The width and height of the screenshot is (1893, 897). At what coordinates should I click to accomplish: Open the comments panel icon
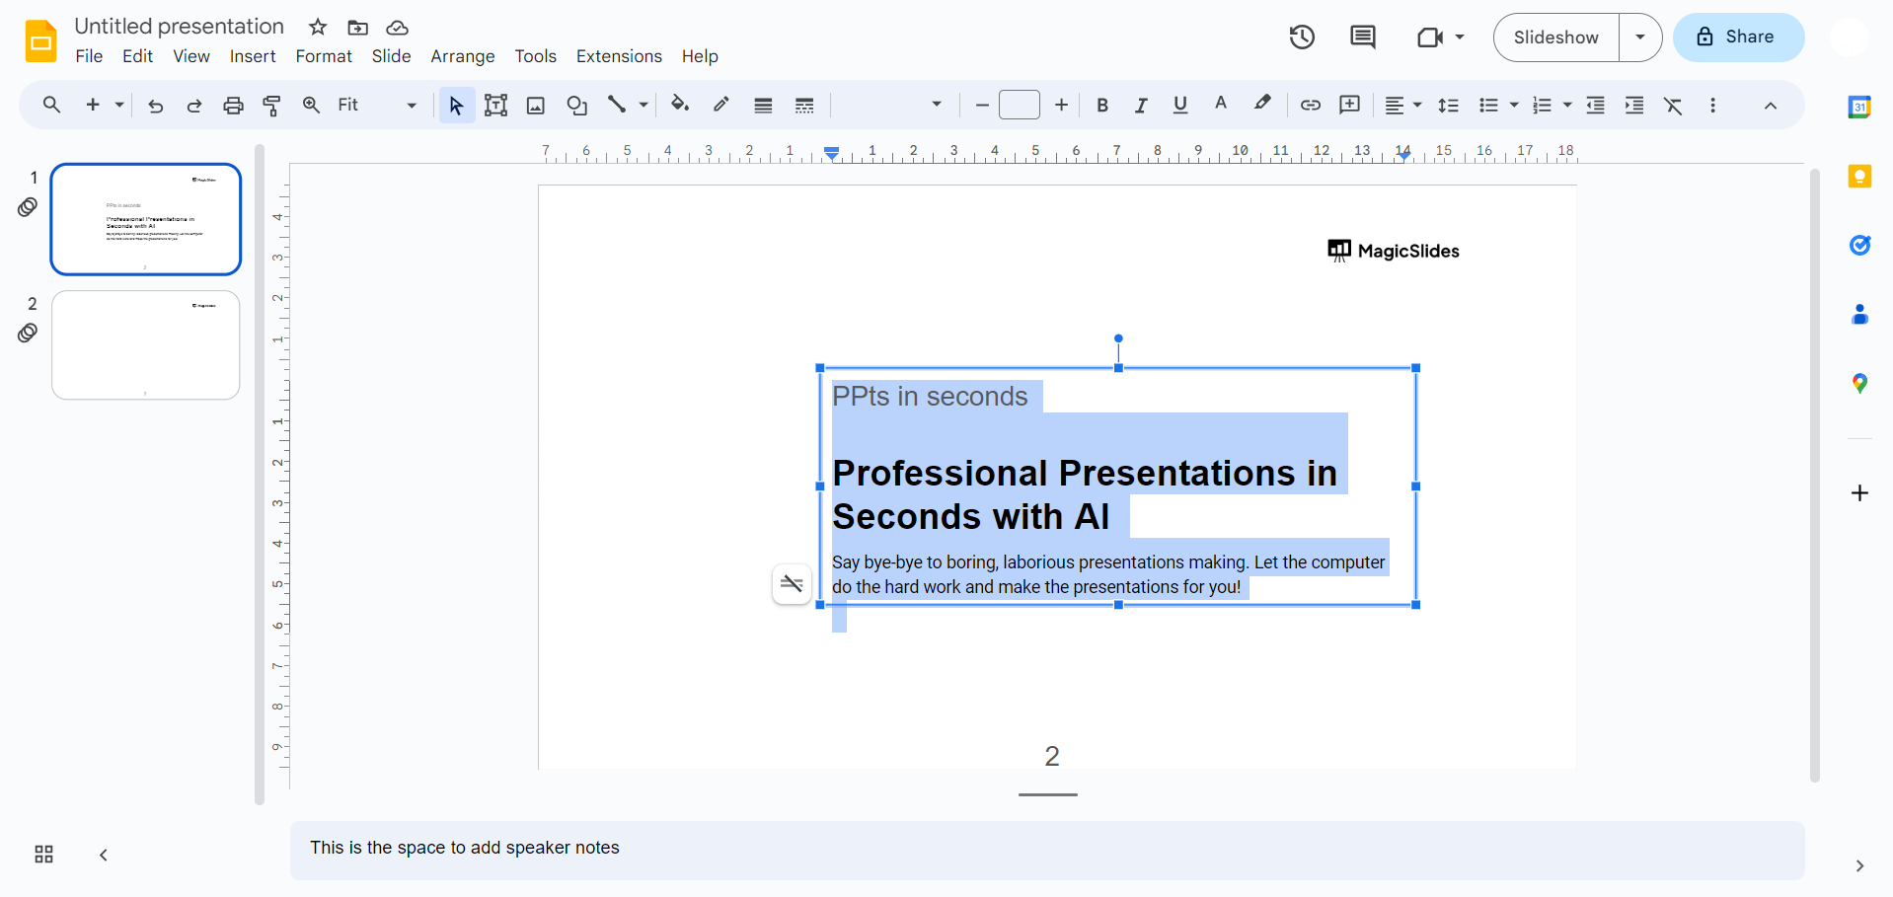click(x=1362, y=37)
